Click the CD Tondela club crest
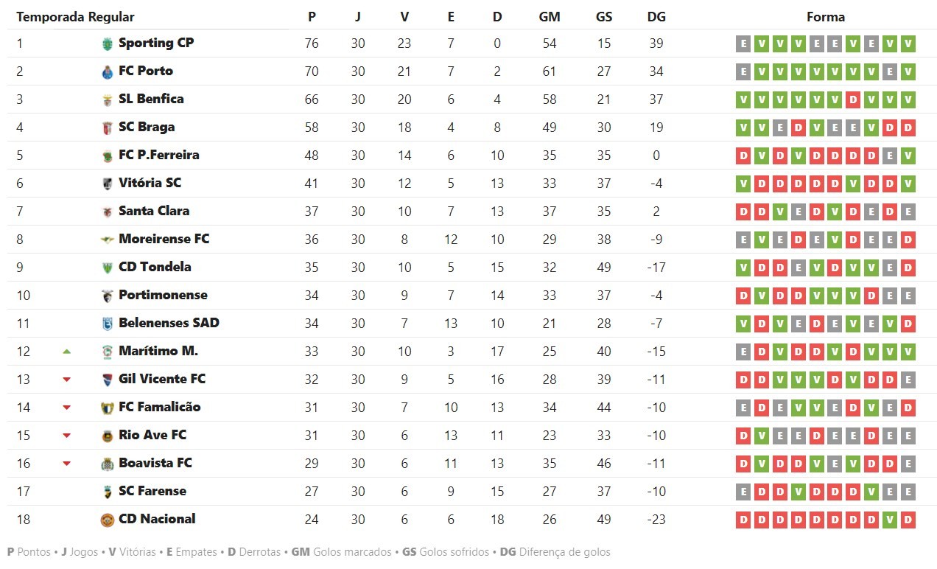This screenshot has height=569, width=937. (108, 268)
